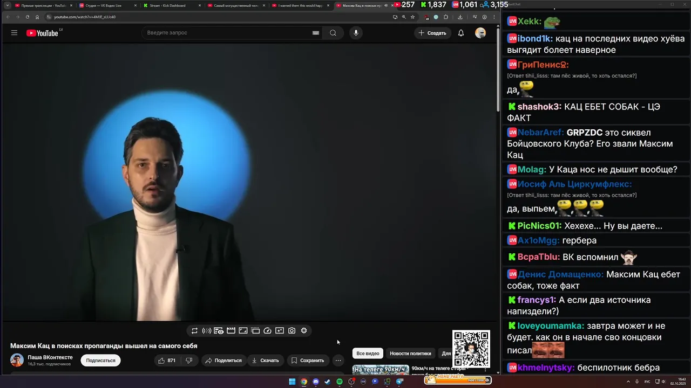Click the QR code overlay image
This screenshot has height=388, width=691.
pyautogui.click(x=471, y=349)
